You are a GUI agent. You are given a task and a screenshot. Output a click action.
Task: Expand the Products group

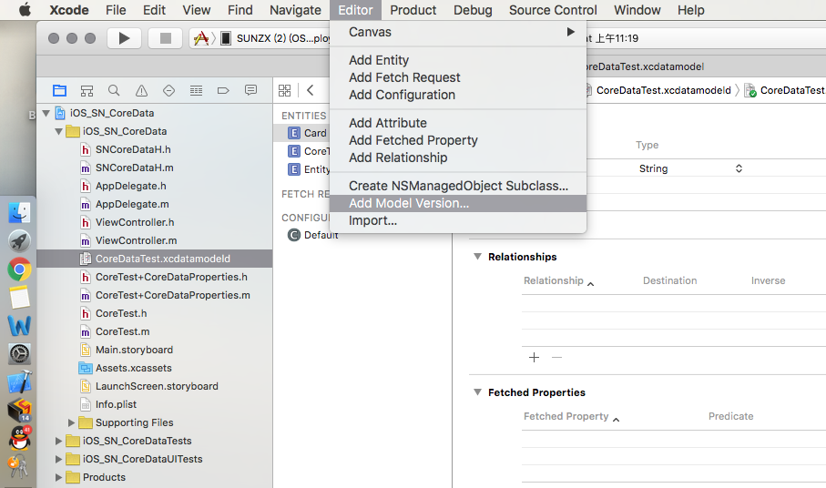click(58, 477)
